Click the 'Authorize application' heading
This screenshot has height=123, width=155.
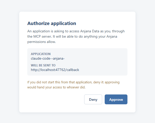point(52,23)
